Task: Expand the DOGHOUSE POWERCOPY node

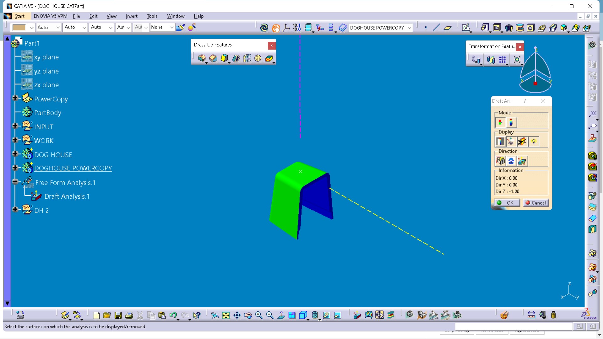Action: 15,168
